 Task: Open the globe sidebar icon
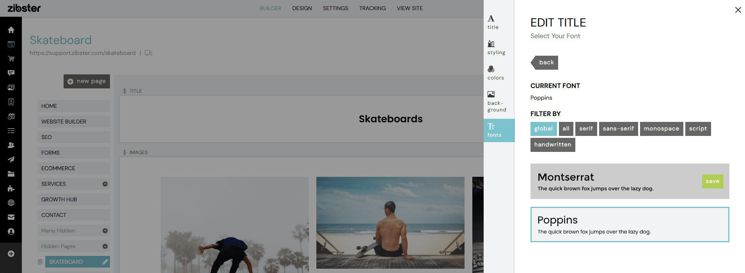coord(11,203)
